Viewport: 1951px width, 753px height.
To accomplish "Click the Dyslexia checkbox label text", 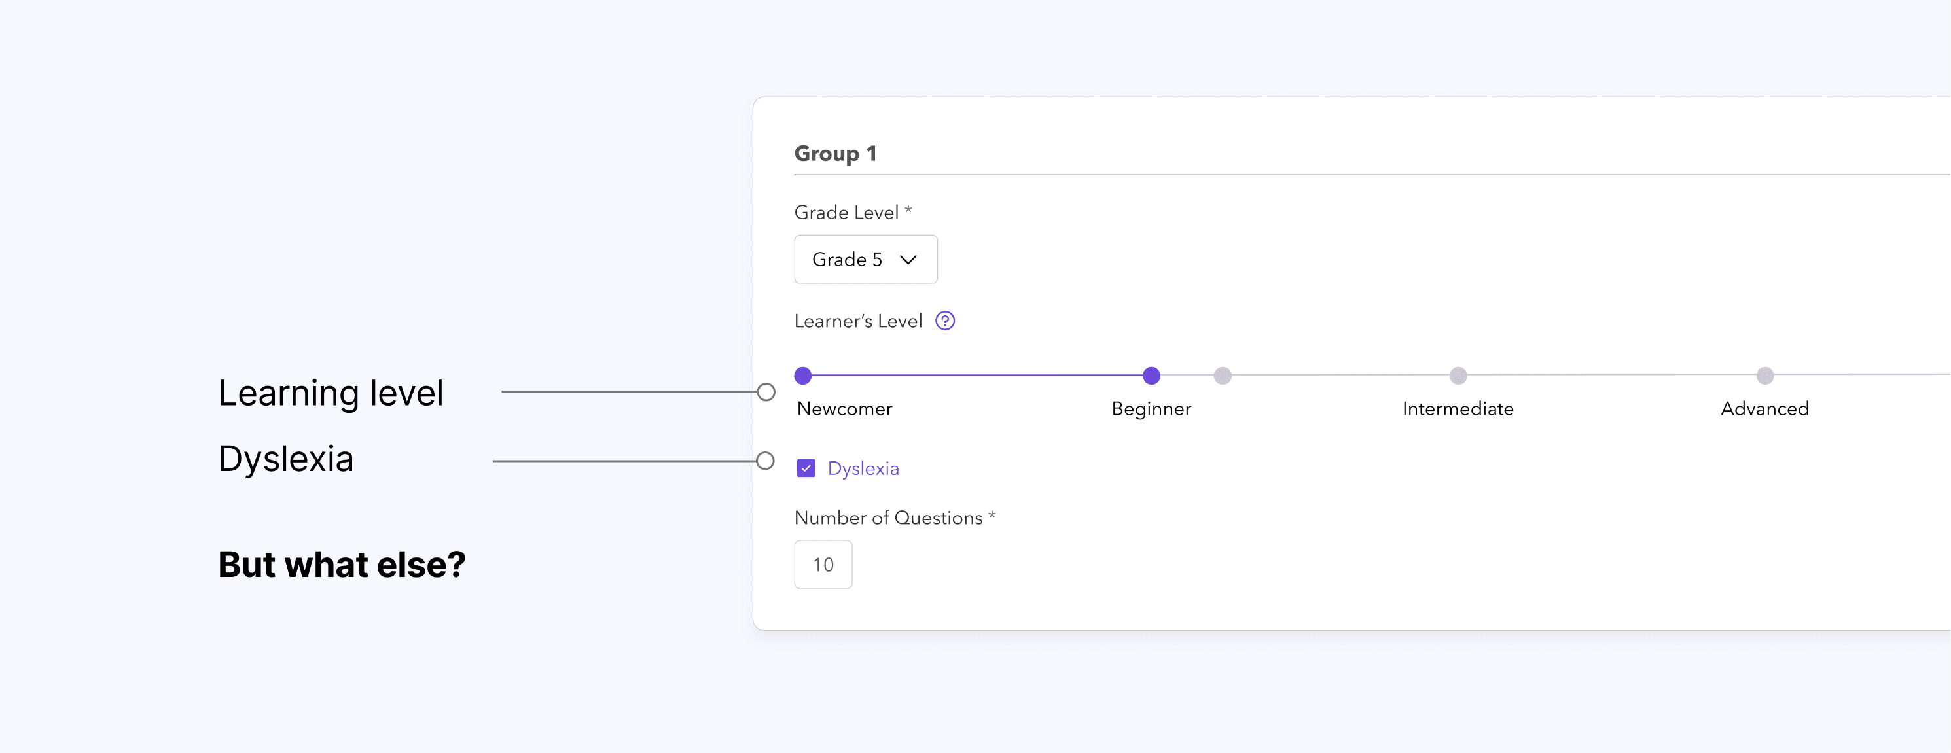I will [863, 468].
